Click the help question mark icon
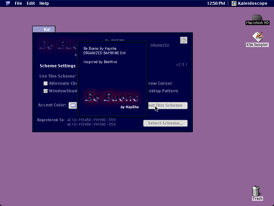 point(184,40)
